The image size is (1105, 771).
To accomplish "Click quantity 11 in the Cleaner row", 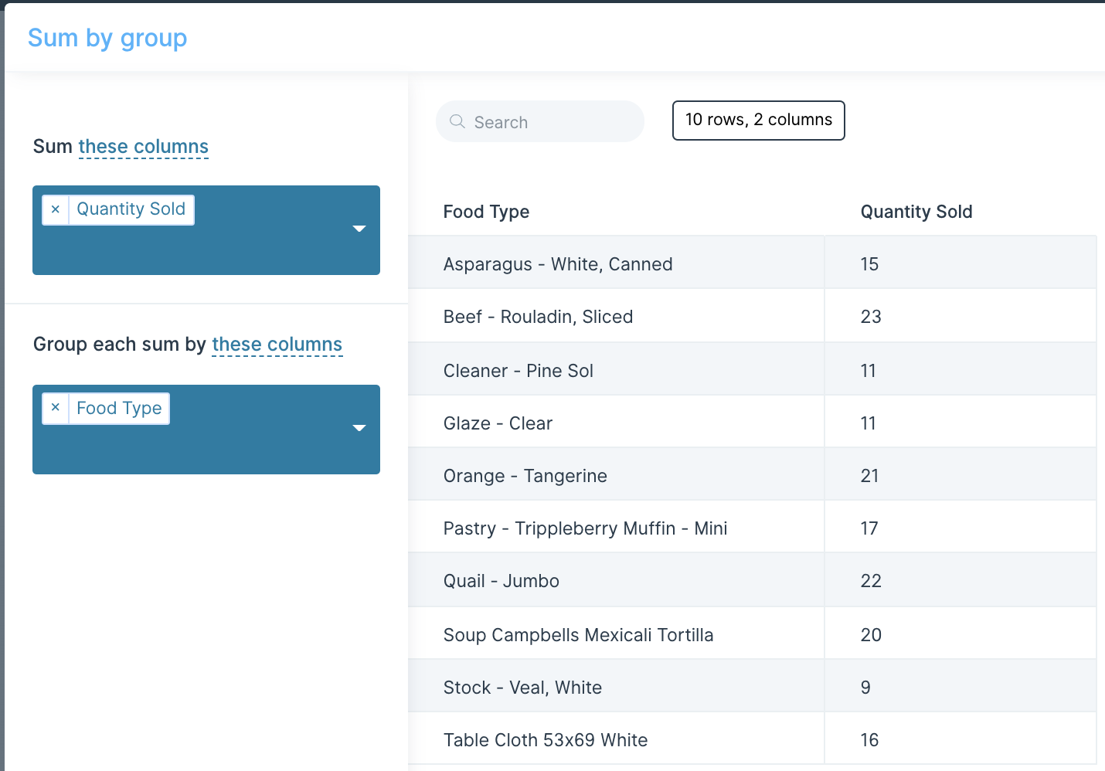I will (x=960, y=369).
